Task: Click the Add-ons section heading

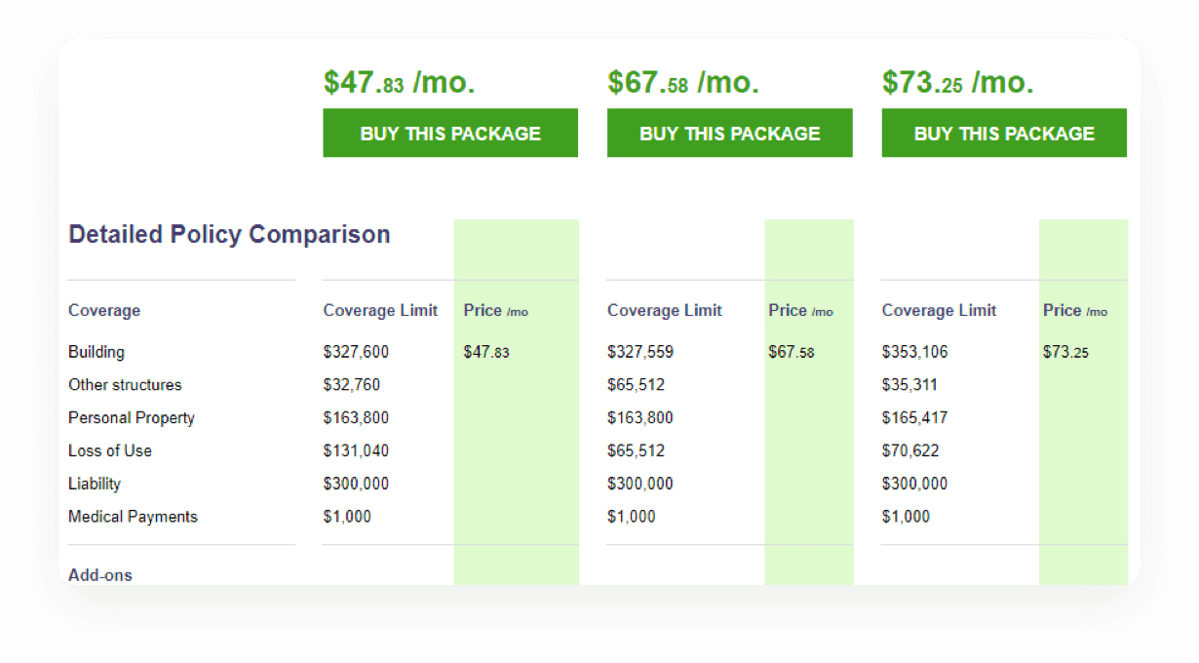Action: tap(100, 575)
